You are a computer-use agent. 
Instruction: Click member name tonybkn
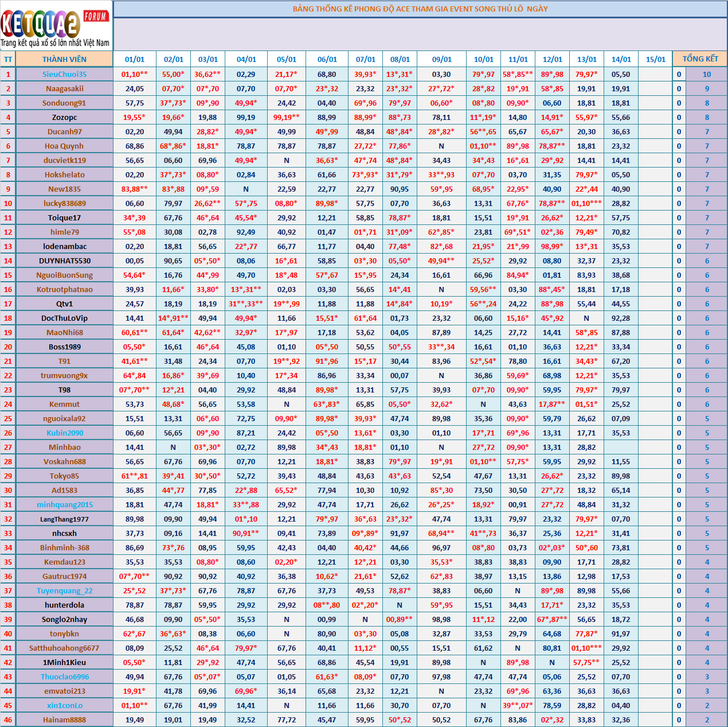pyautogui.click(x=64, y=633)
